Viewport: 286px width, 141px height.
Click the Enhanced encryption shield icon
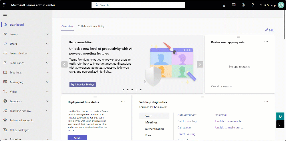(x=5, y=120)
